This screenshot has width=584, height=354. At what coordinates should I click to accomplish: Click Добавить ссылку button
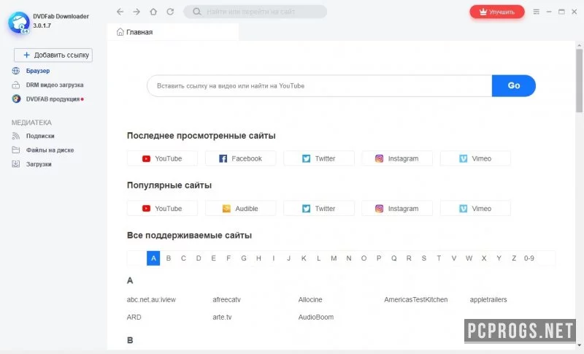pos(53,55)
